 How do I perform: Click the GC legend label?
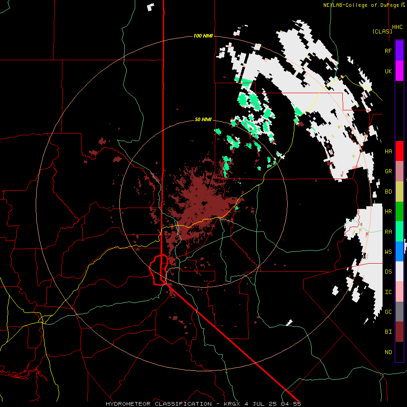coord(388,312)
